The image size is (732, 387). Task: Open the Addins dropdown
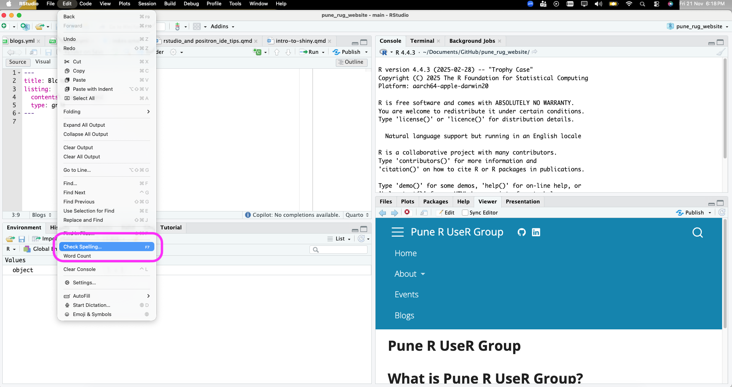pos(222,26)
